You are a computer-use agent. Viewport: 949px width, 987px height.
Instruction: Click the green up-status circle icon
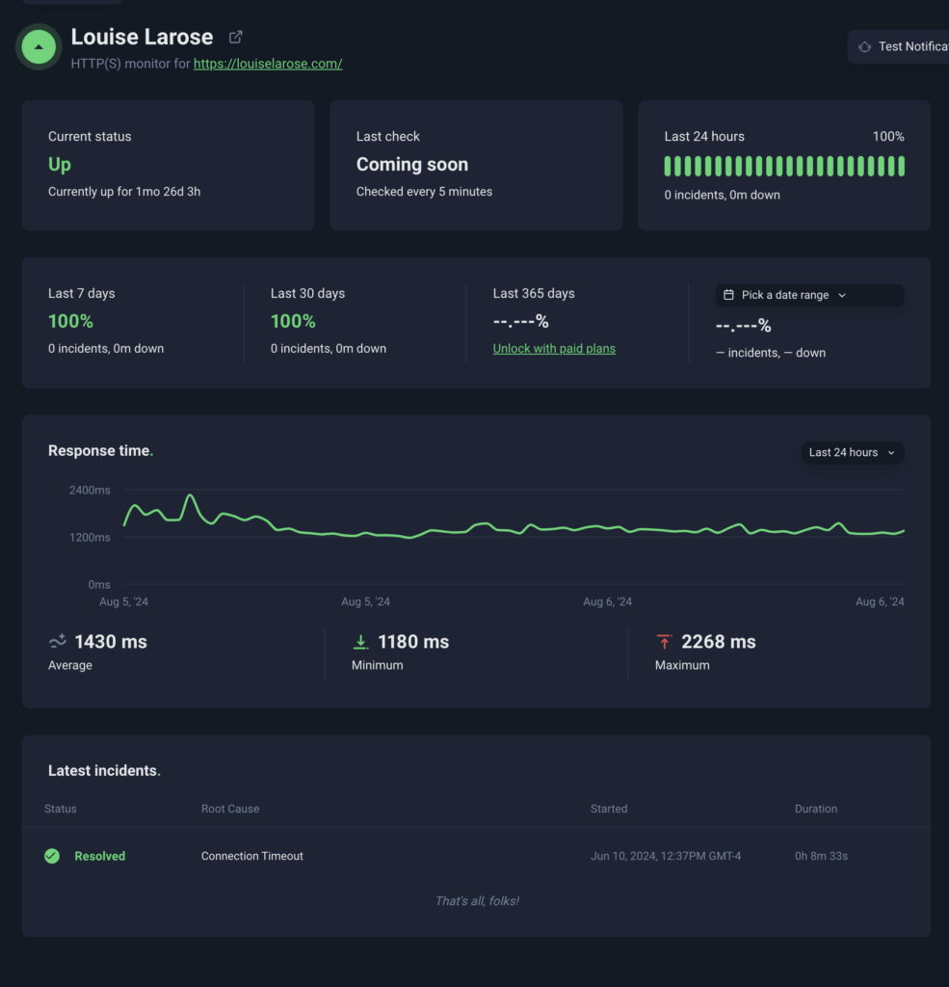pos(39,46)
